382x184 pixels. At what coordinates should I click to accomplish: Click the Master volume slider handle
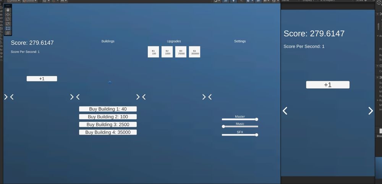(256, 119)
